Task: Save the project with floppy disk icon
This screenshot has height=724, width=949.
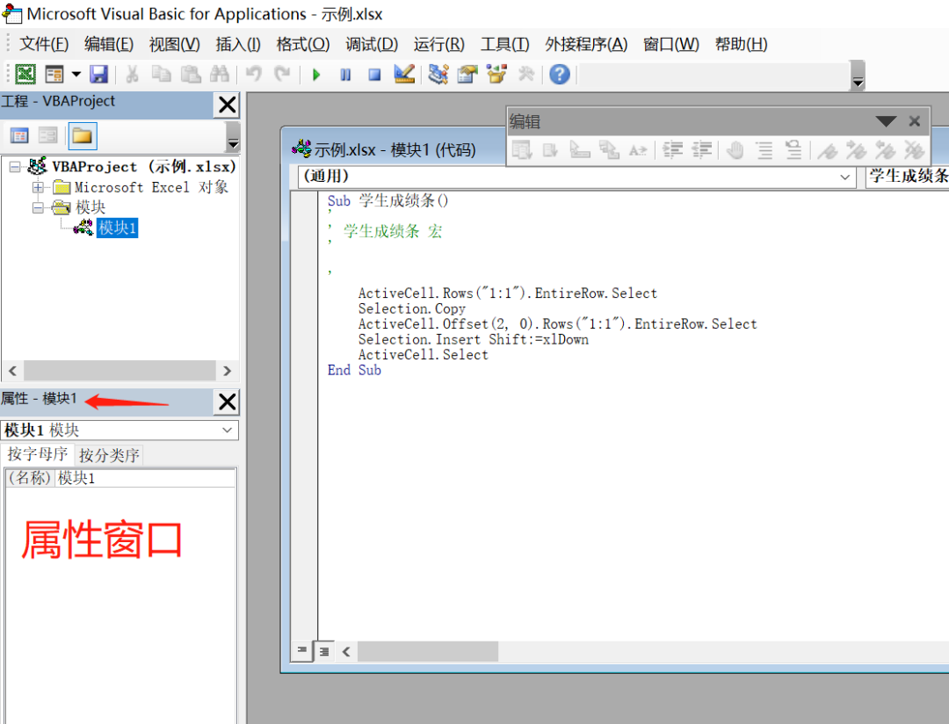Action: pos(98,75)
